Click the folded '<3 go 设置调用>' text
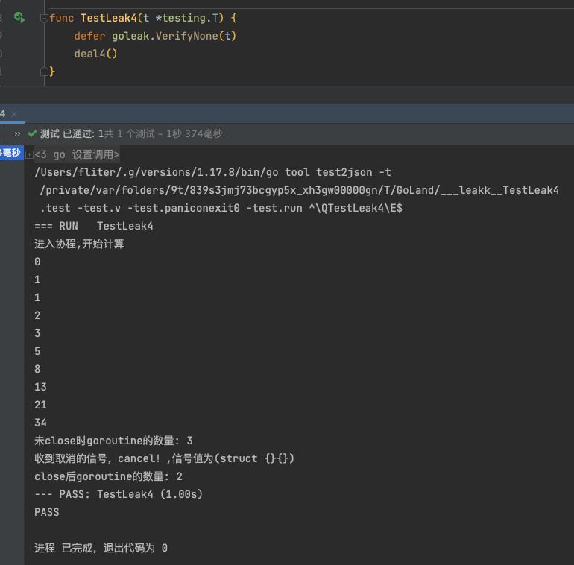 [x=78, y=154]
